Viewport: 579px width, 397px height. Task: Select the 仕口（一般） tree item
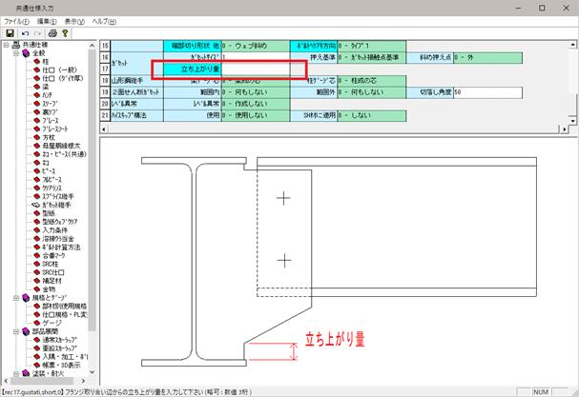[x=59, y=70]
